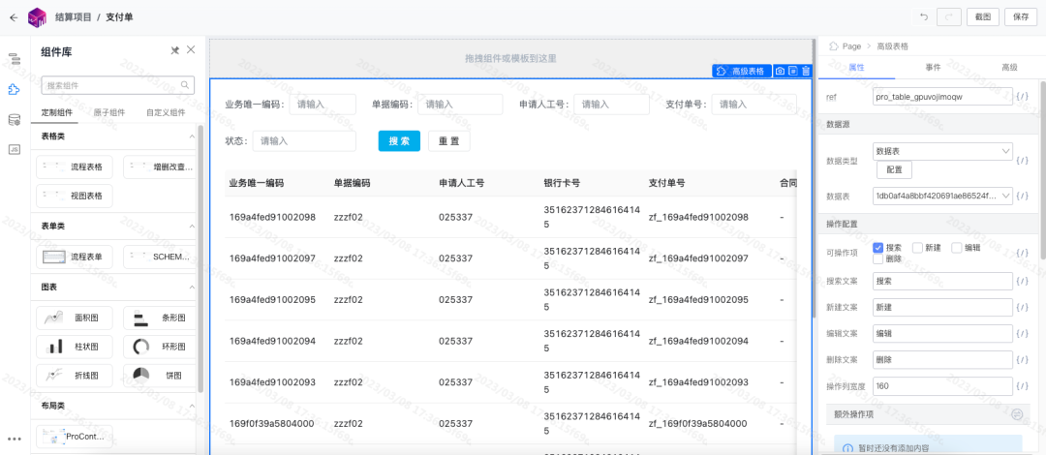Click the ref input field
Viewport: 1046px width, 455px height.
pos(942,97)
